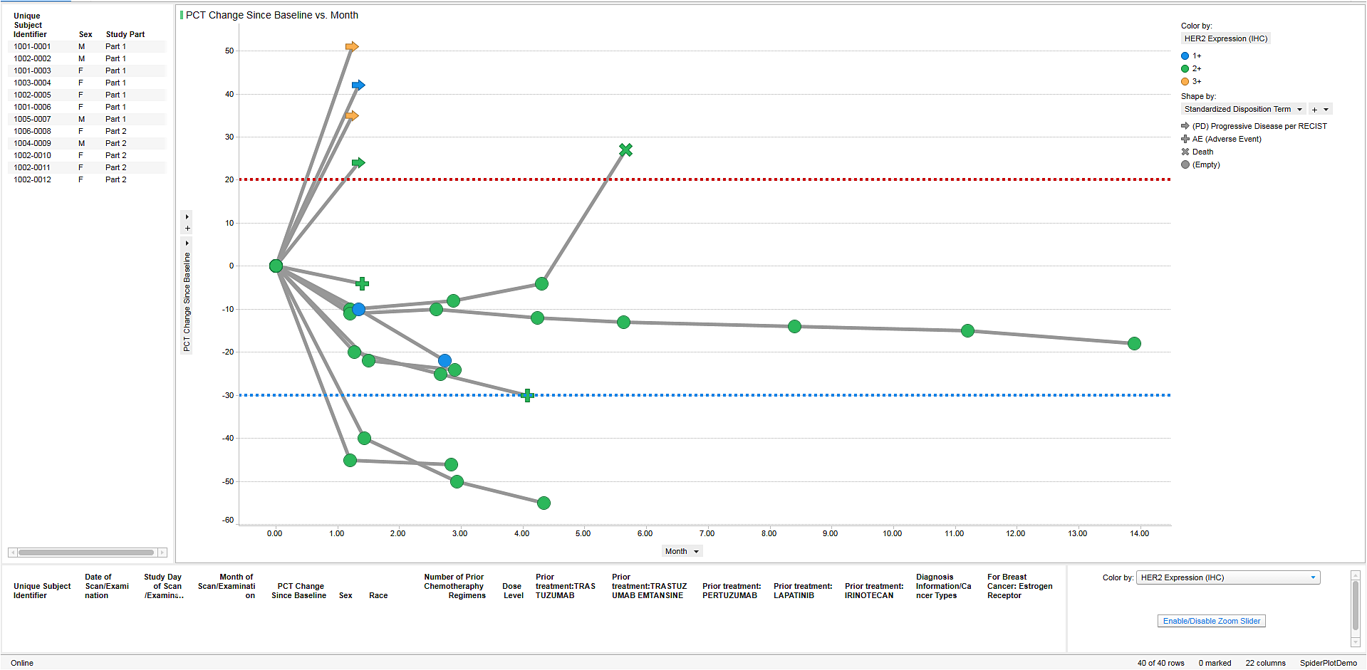Click the subject table horizontal scrollbar
This screenshot has height=670, width=1367.
[x=86, y=553]
